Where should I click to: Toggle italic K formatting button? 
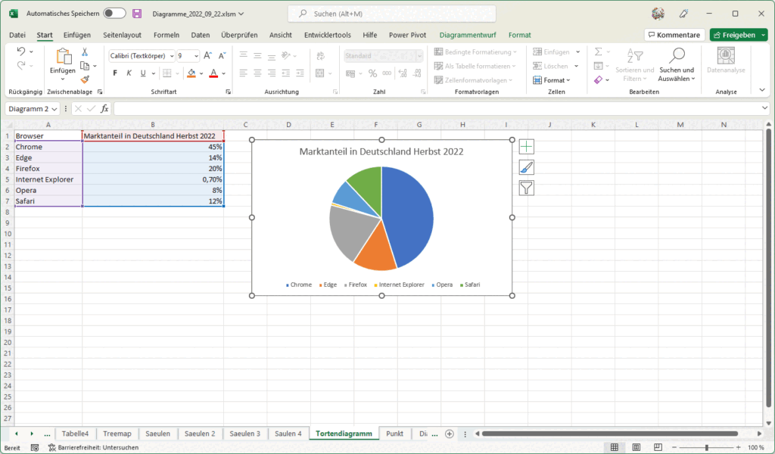[x=129, y=73]
